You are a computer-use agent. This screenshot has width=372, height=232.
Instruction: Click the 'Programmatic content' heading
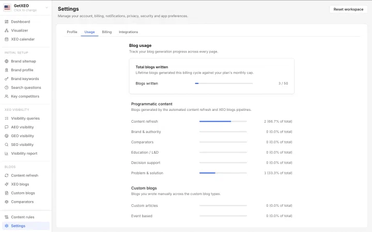(151, 104)
